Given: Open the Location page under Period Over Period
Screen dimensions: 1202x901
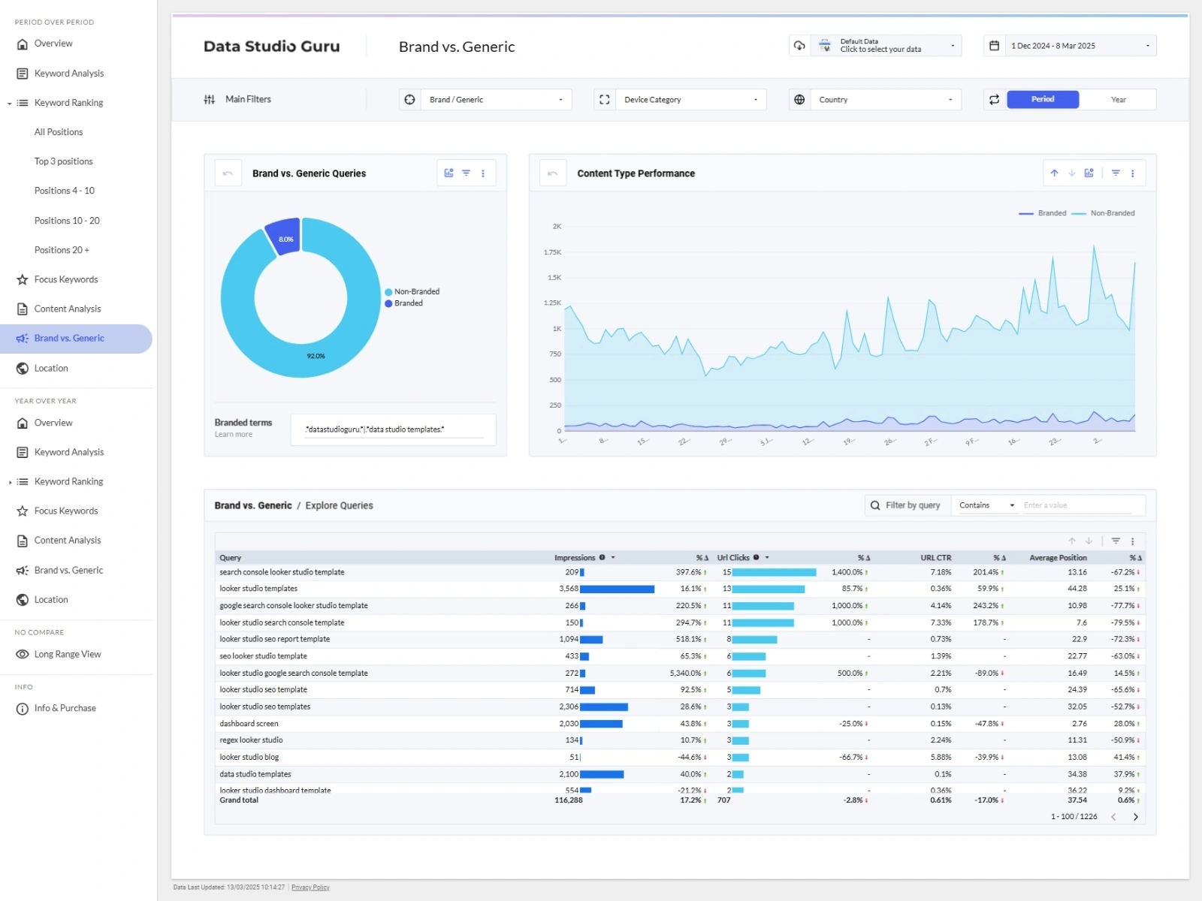Looking at the screenshot, I should [x=51, y=368].
